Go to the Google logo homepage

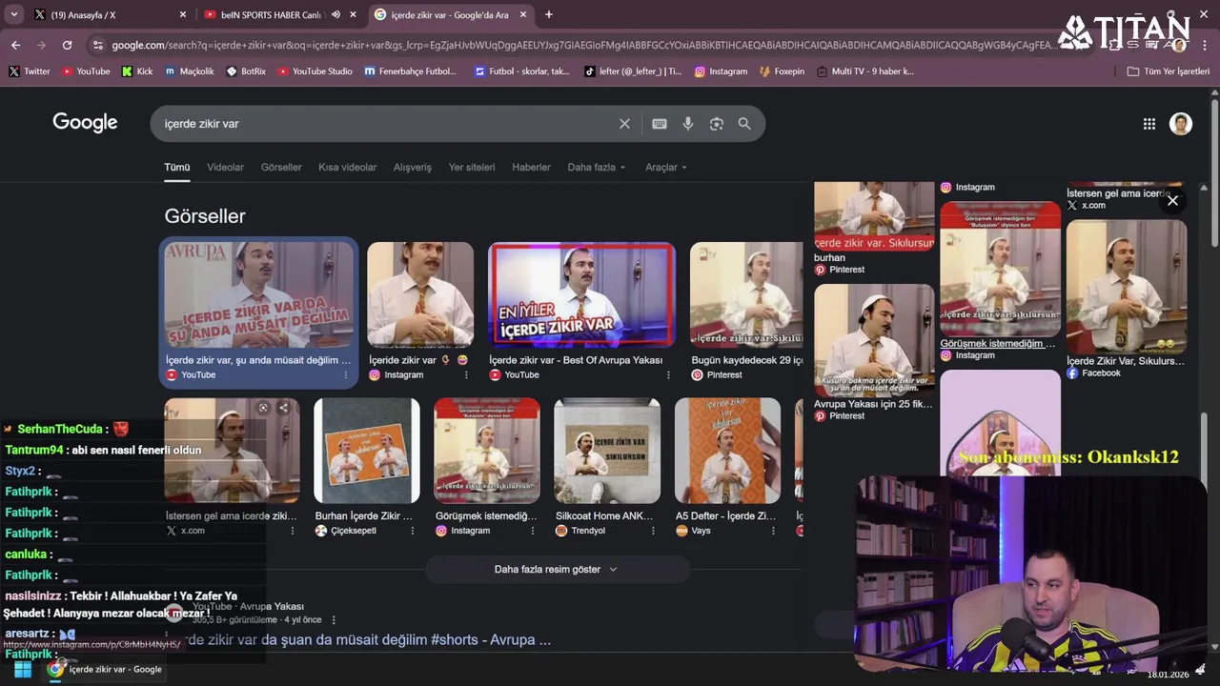85,123
